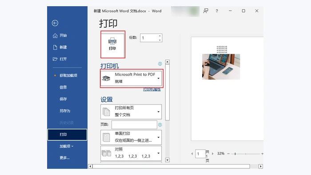
Task: Open the Microsoft Print to PDF printer dropdown
Action: (x=131, y=78)
